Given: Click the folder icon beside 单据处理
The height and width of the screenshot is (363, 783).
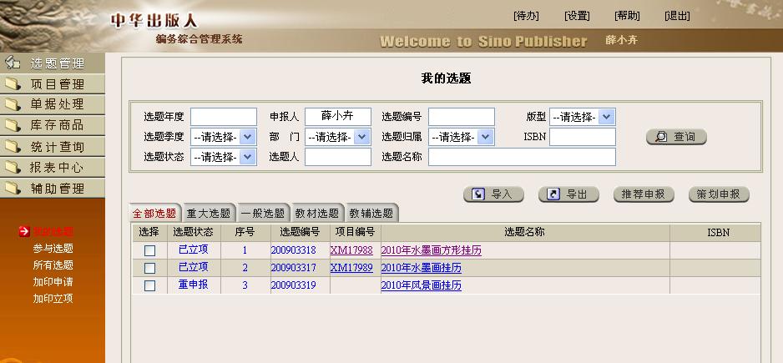Looking at the screenshot, I should (13, 104).
